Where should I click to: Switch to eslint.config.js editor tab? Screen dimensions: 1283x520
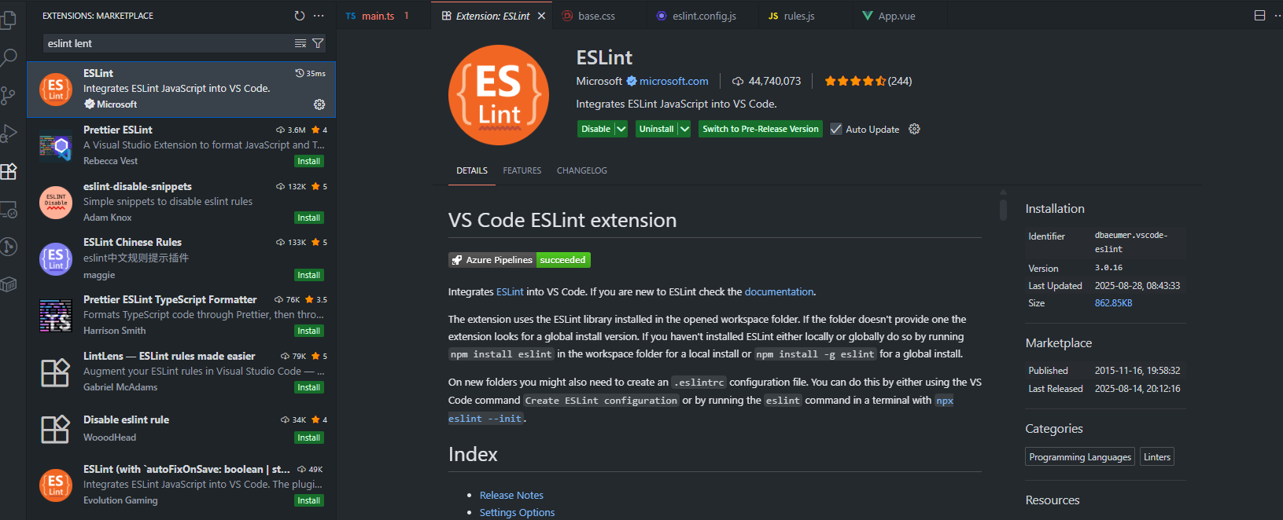[x=704, y=16]
